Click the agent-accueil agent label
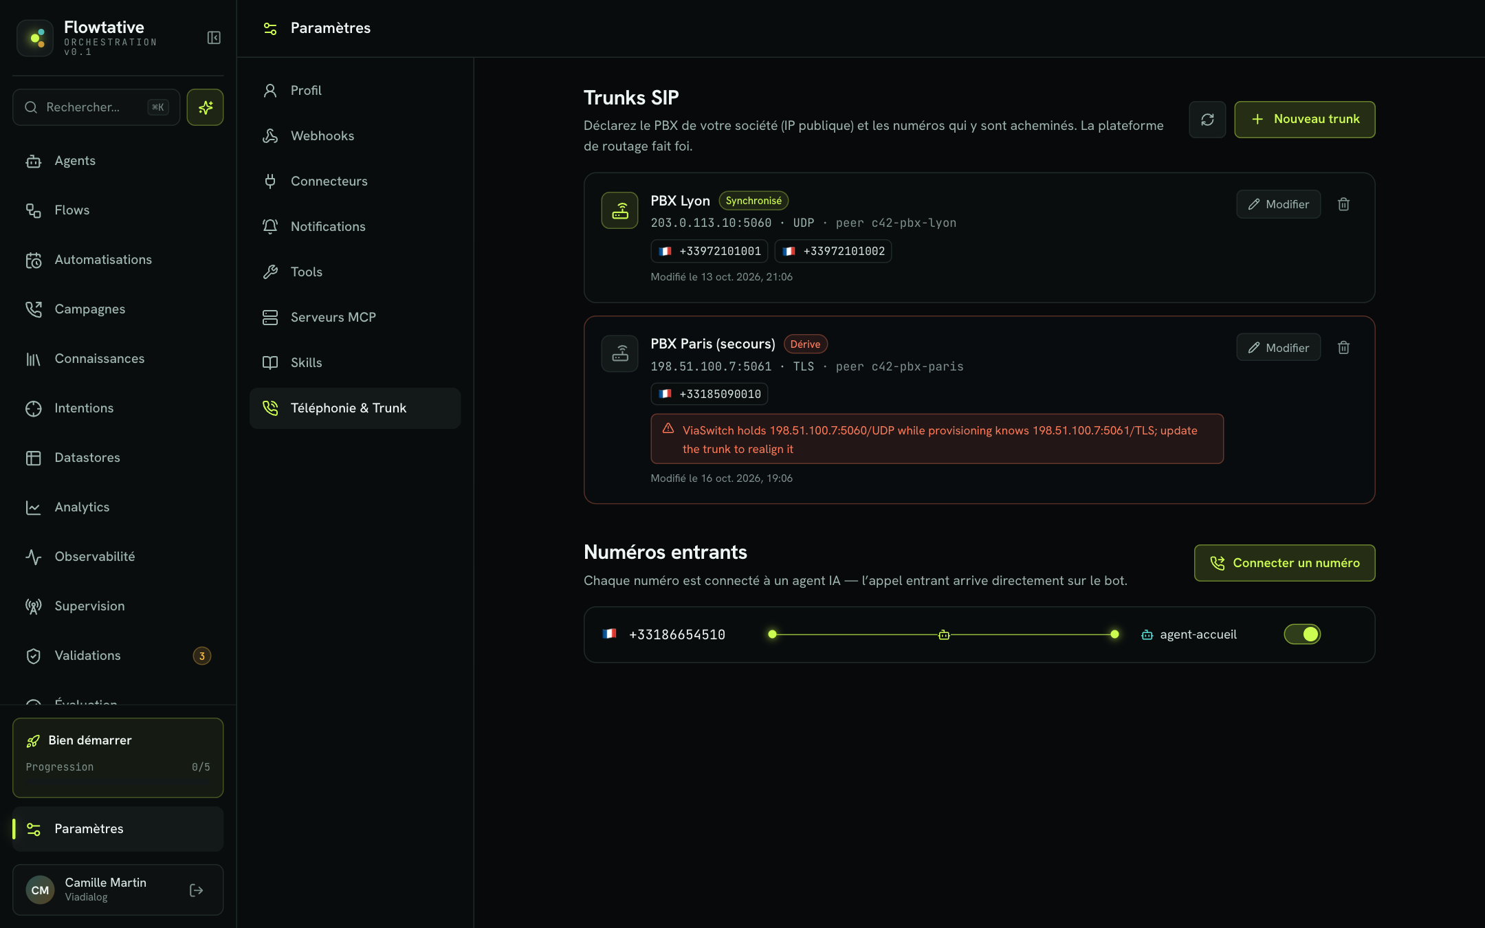The height and width of the screenshot is (928, 1485). (1198, 634)
